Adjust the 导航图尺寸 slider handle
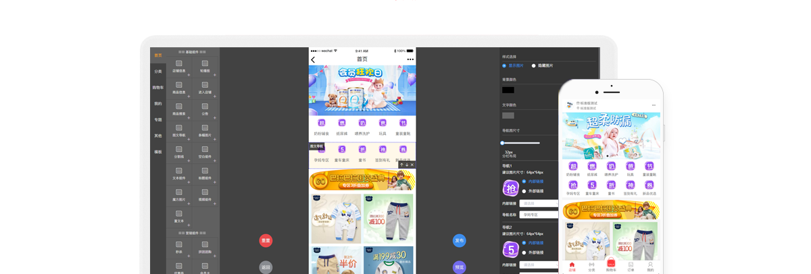The width and height of the screenshot is (811, 274). (x=502, y=143)
